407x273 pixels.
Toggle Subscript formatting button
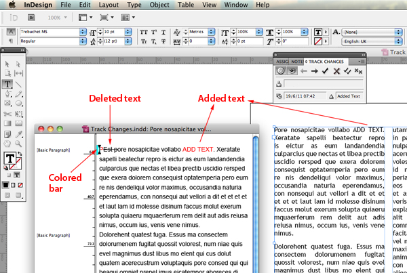click(154, 41)
